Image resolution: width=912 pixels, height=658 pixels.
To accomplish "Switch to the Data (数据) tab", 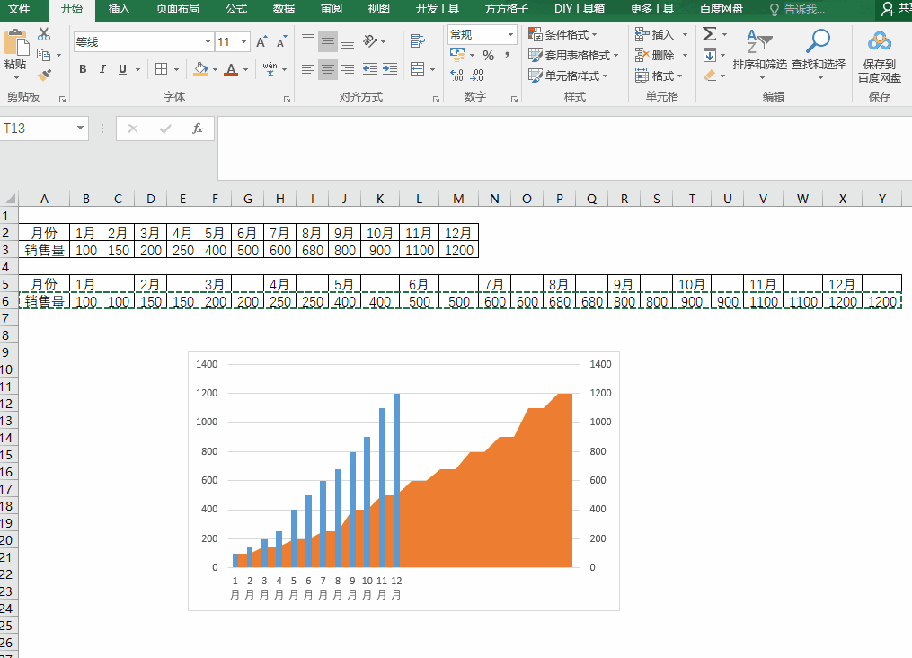I will [x=283, y=9].
